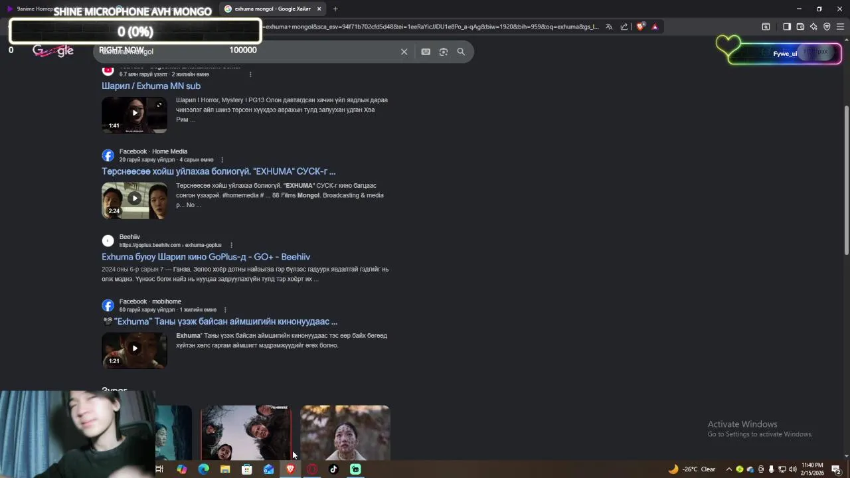Open the woman's face Exhuma image thumbnail
The image size is (850, 478).
(x=345, y=432)
